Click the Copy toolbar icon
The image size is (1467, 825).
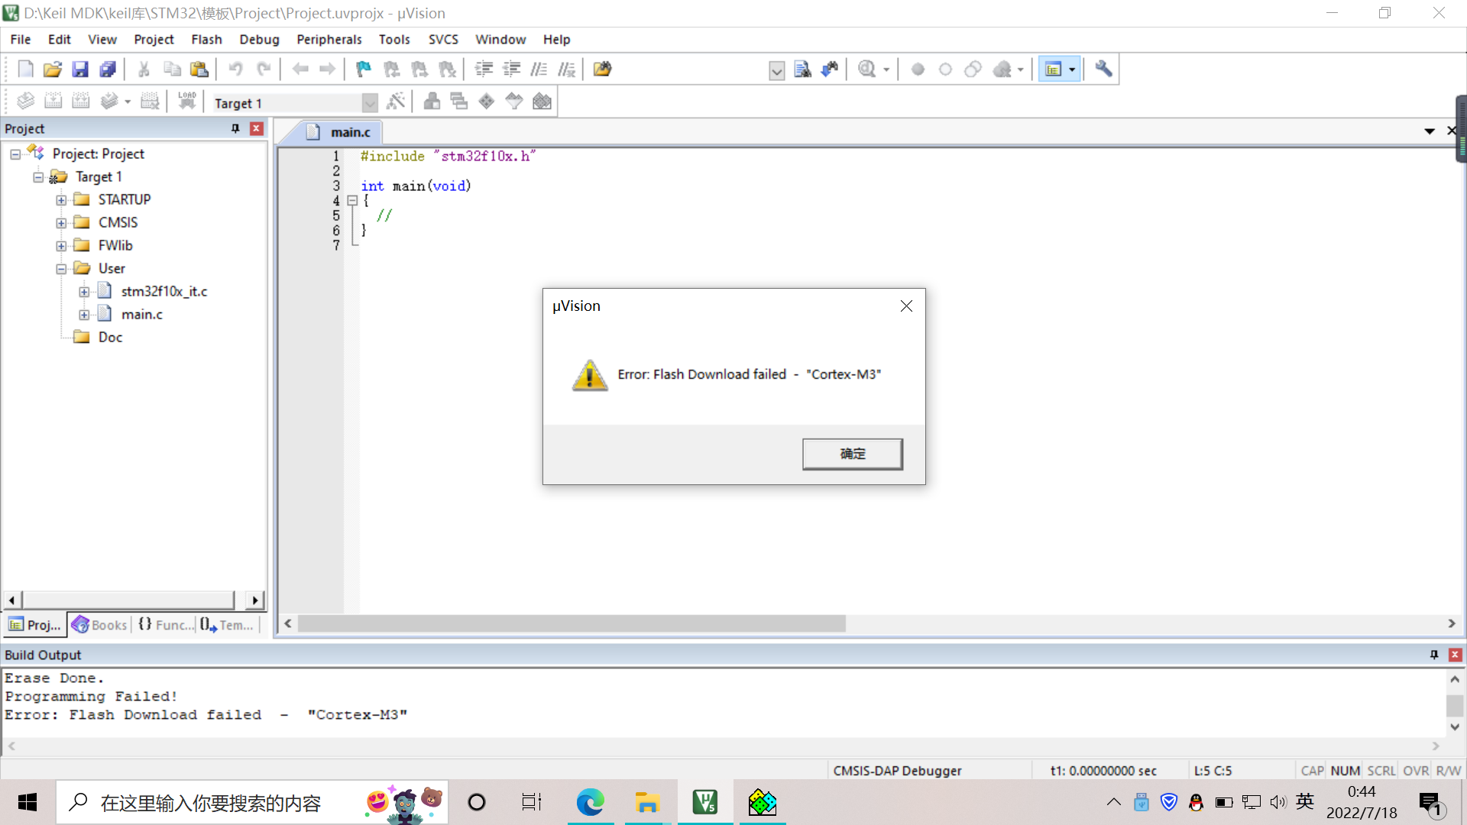(172, 70)
